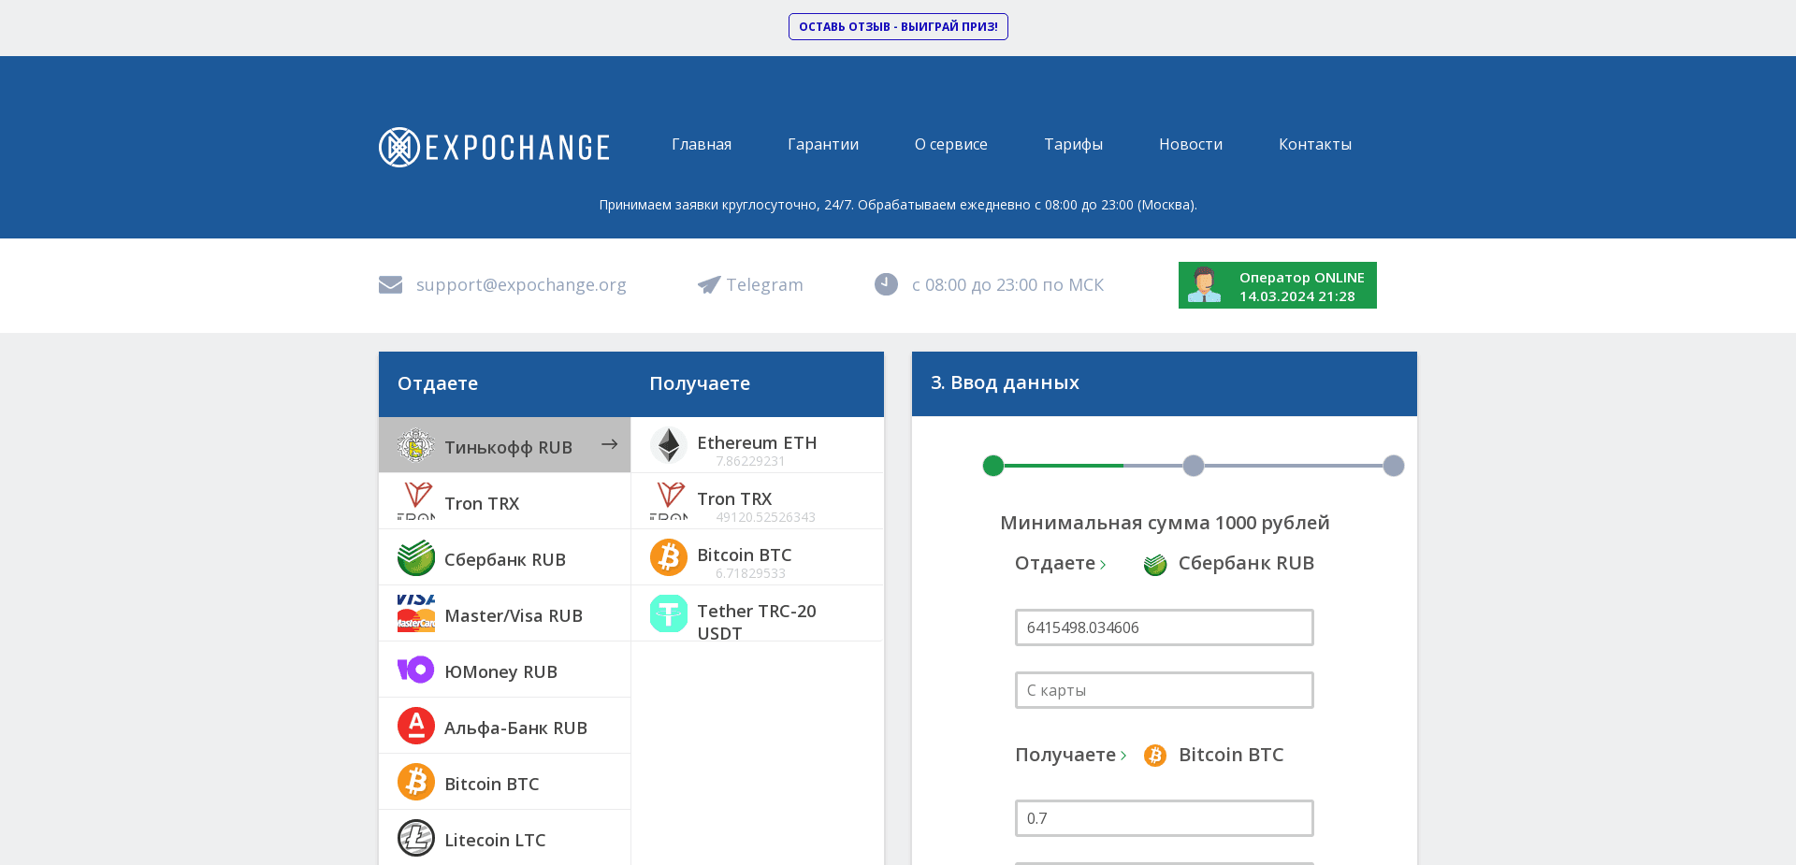Expand the Отдаете chevron in the form

click(1104, 564)
